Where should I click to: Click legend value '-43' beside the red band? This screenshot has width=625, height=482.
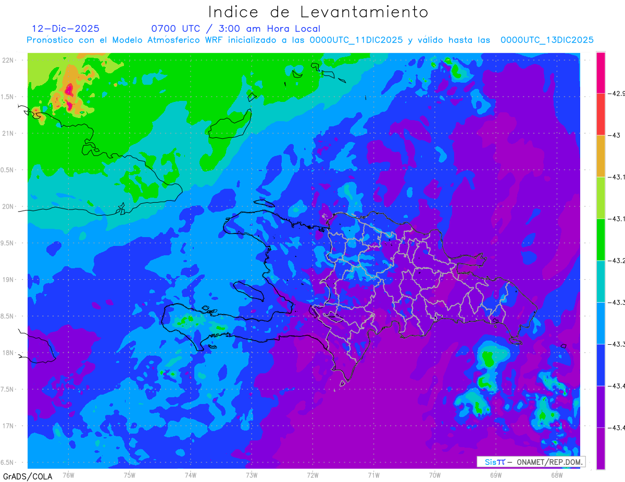[615, 135]
